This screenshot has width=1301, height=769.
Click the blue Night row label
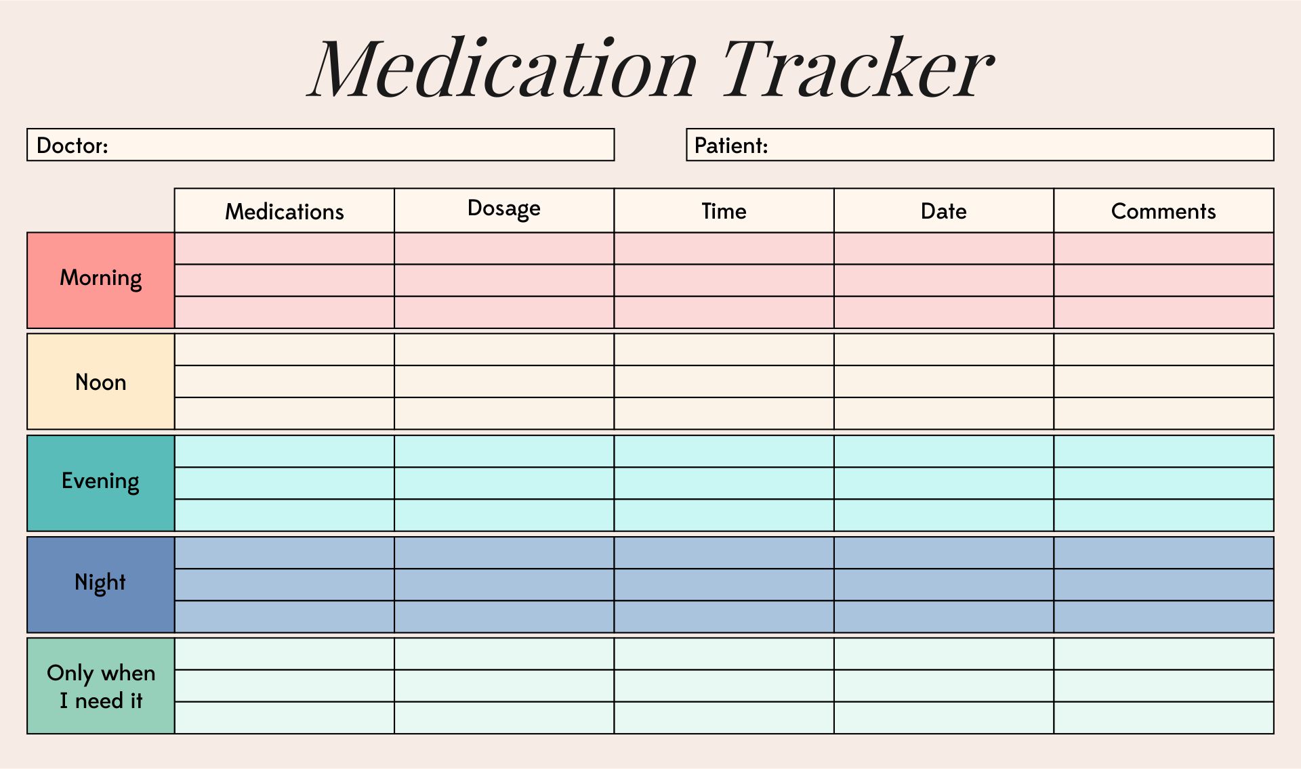coord(101,584)
